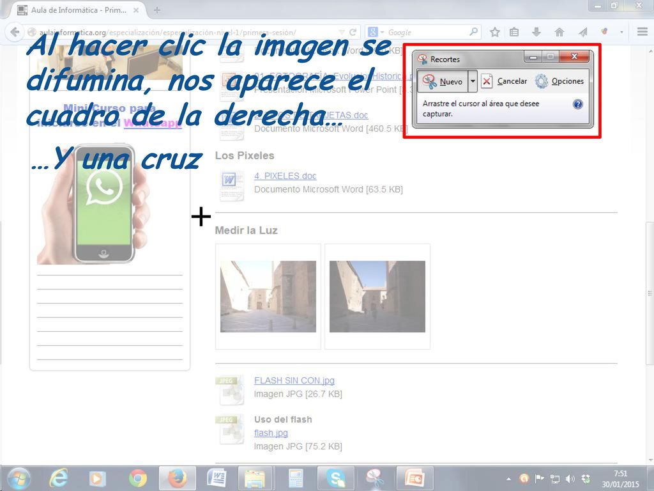Viewport: 654px width, 491px height.
Task: Open the Windows Start button
Action: [x=19, y=478]
